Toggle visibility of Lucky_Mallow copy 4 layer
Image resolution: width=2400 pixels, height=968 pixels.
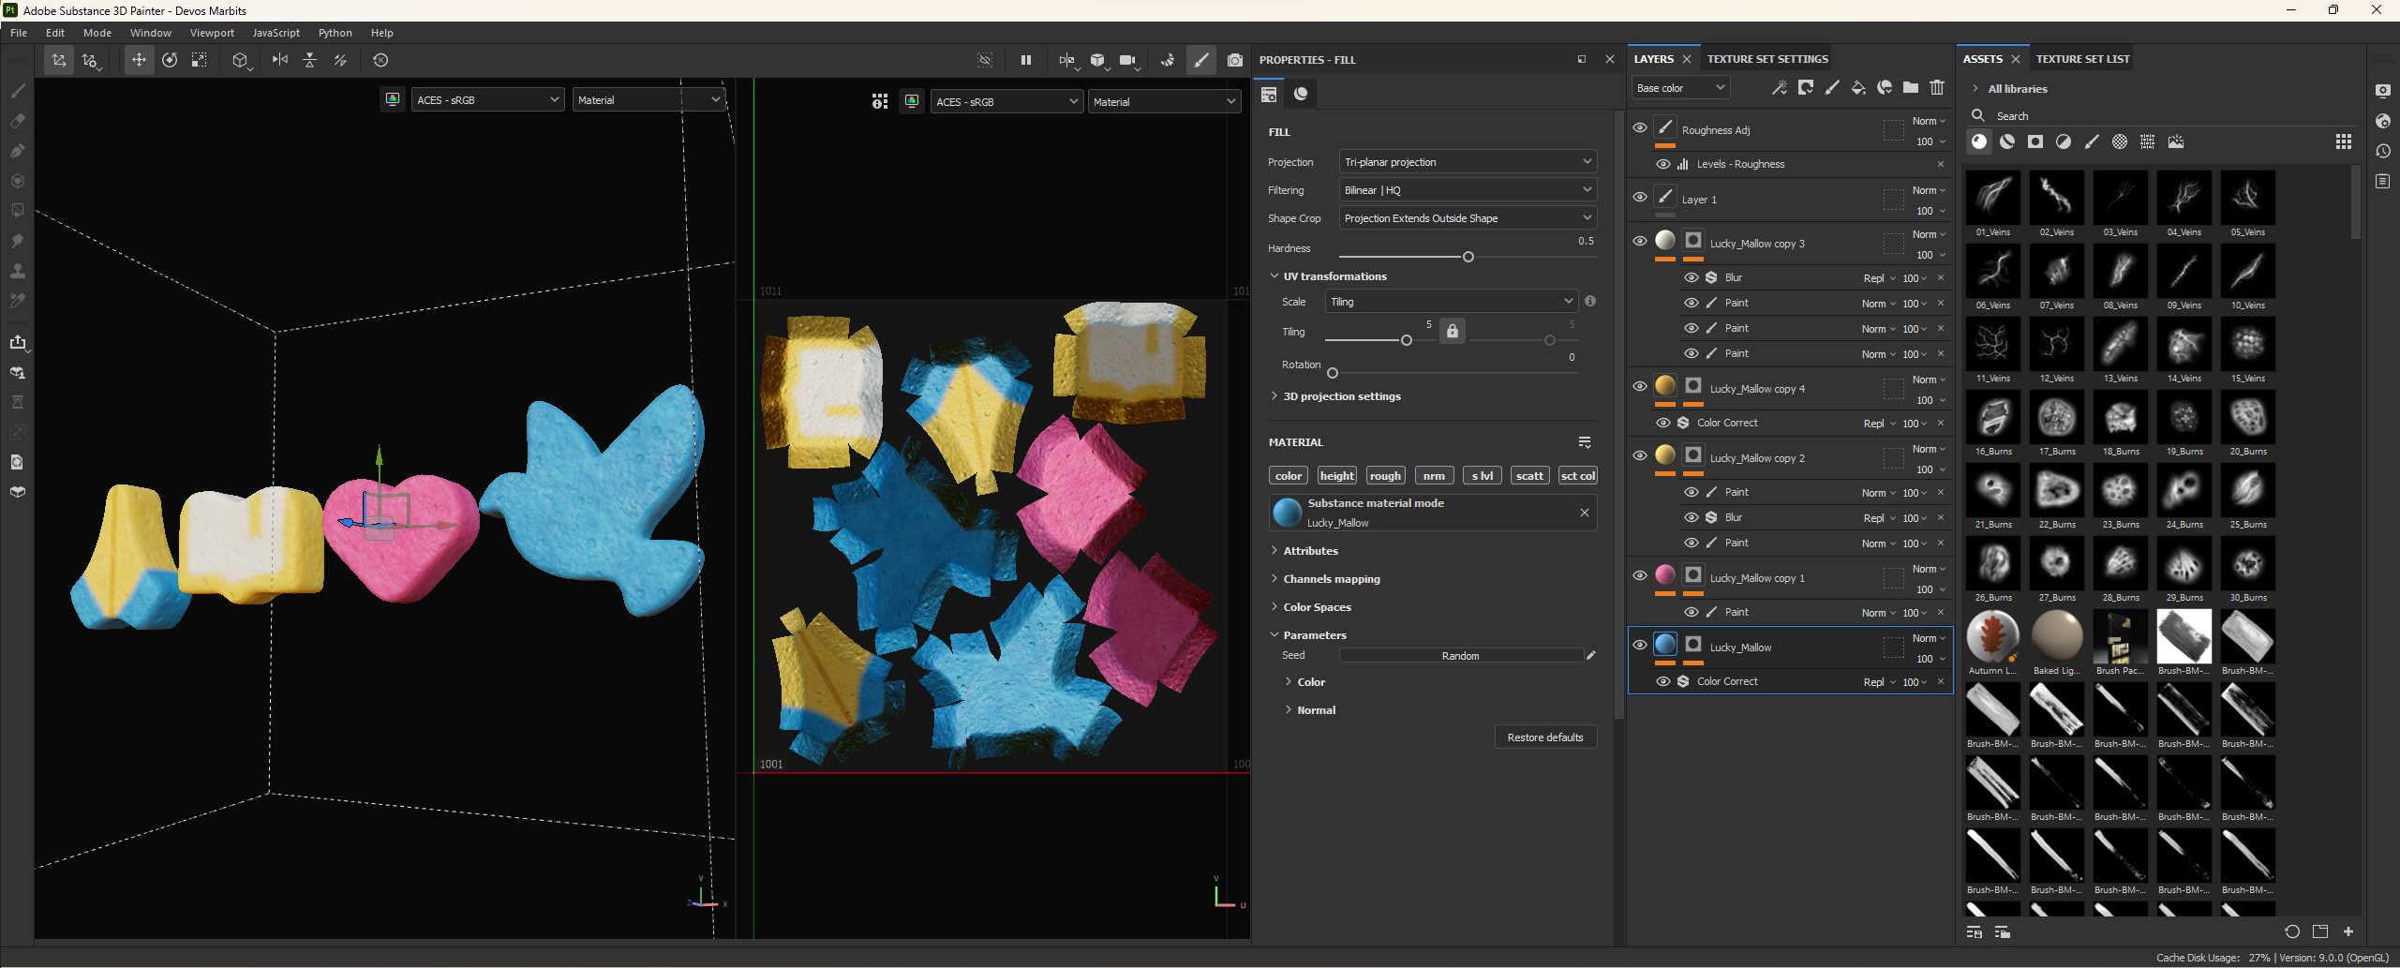tap(1640, 386)
